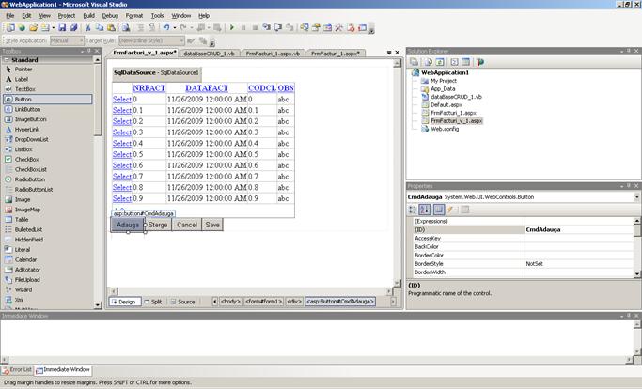This screenshot has height=389, width=642.
Task: Click Refresh icon in Solution Explorer toolbar
Action: point(440,62)
